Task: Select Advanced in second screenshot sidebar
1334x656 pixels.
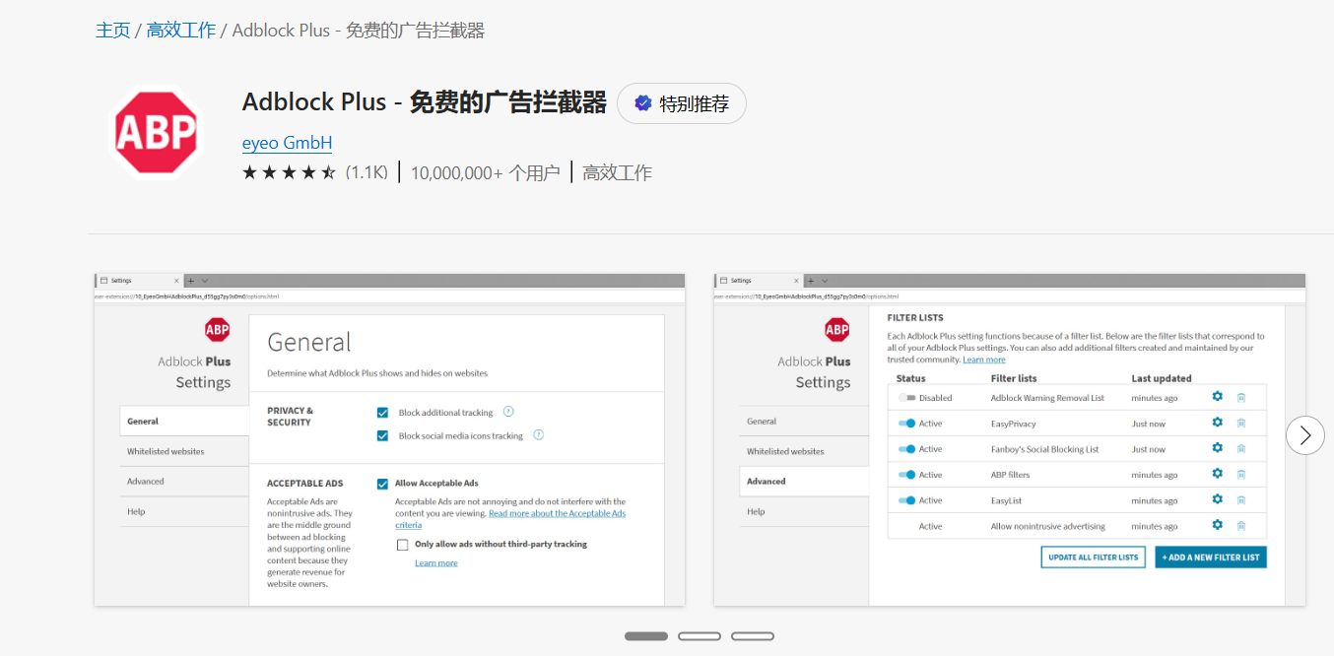Action: point(804,482)
